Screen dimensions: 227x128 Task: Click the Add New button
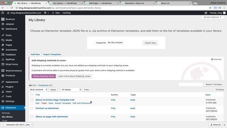coord(35,54)
